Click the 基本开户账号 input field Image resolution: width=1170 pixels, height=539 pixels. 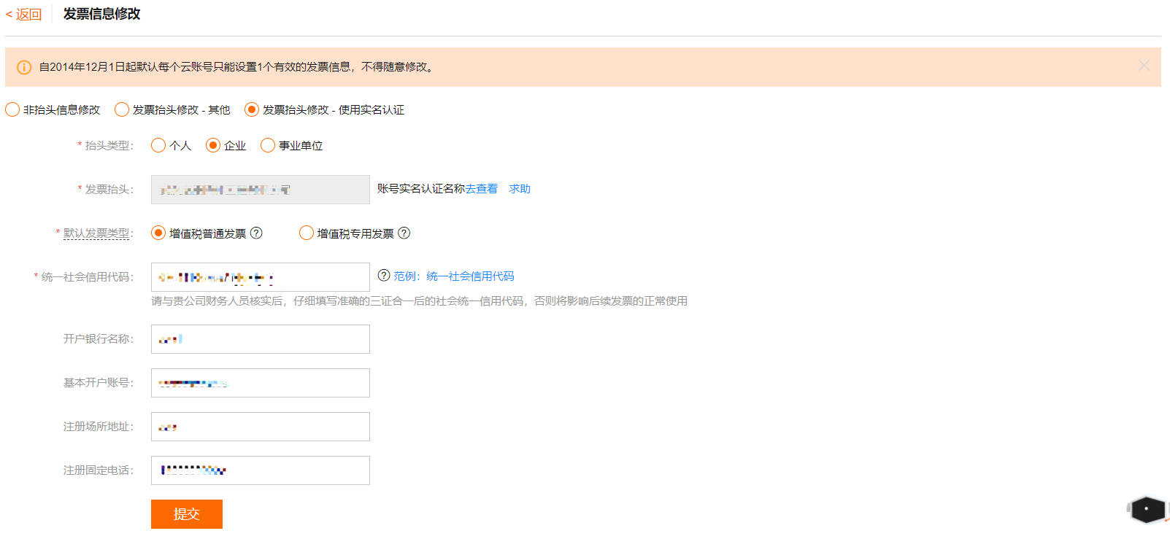pos(261,383)
